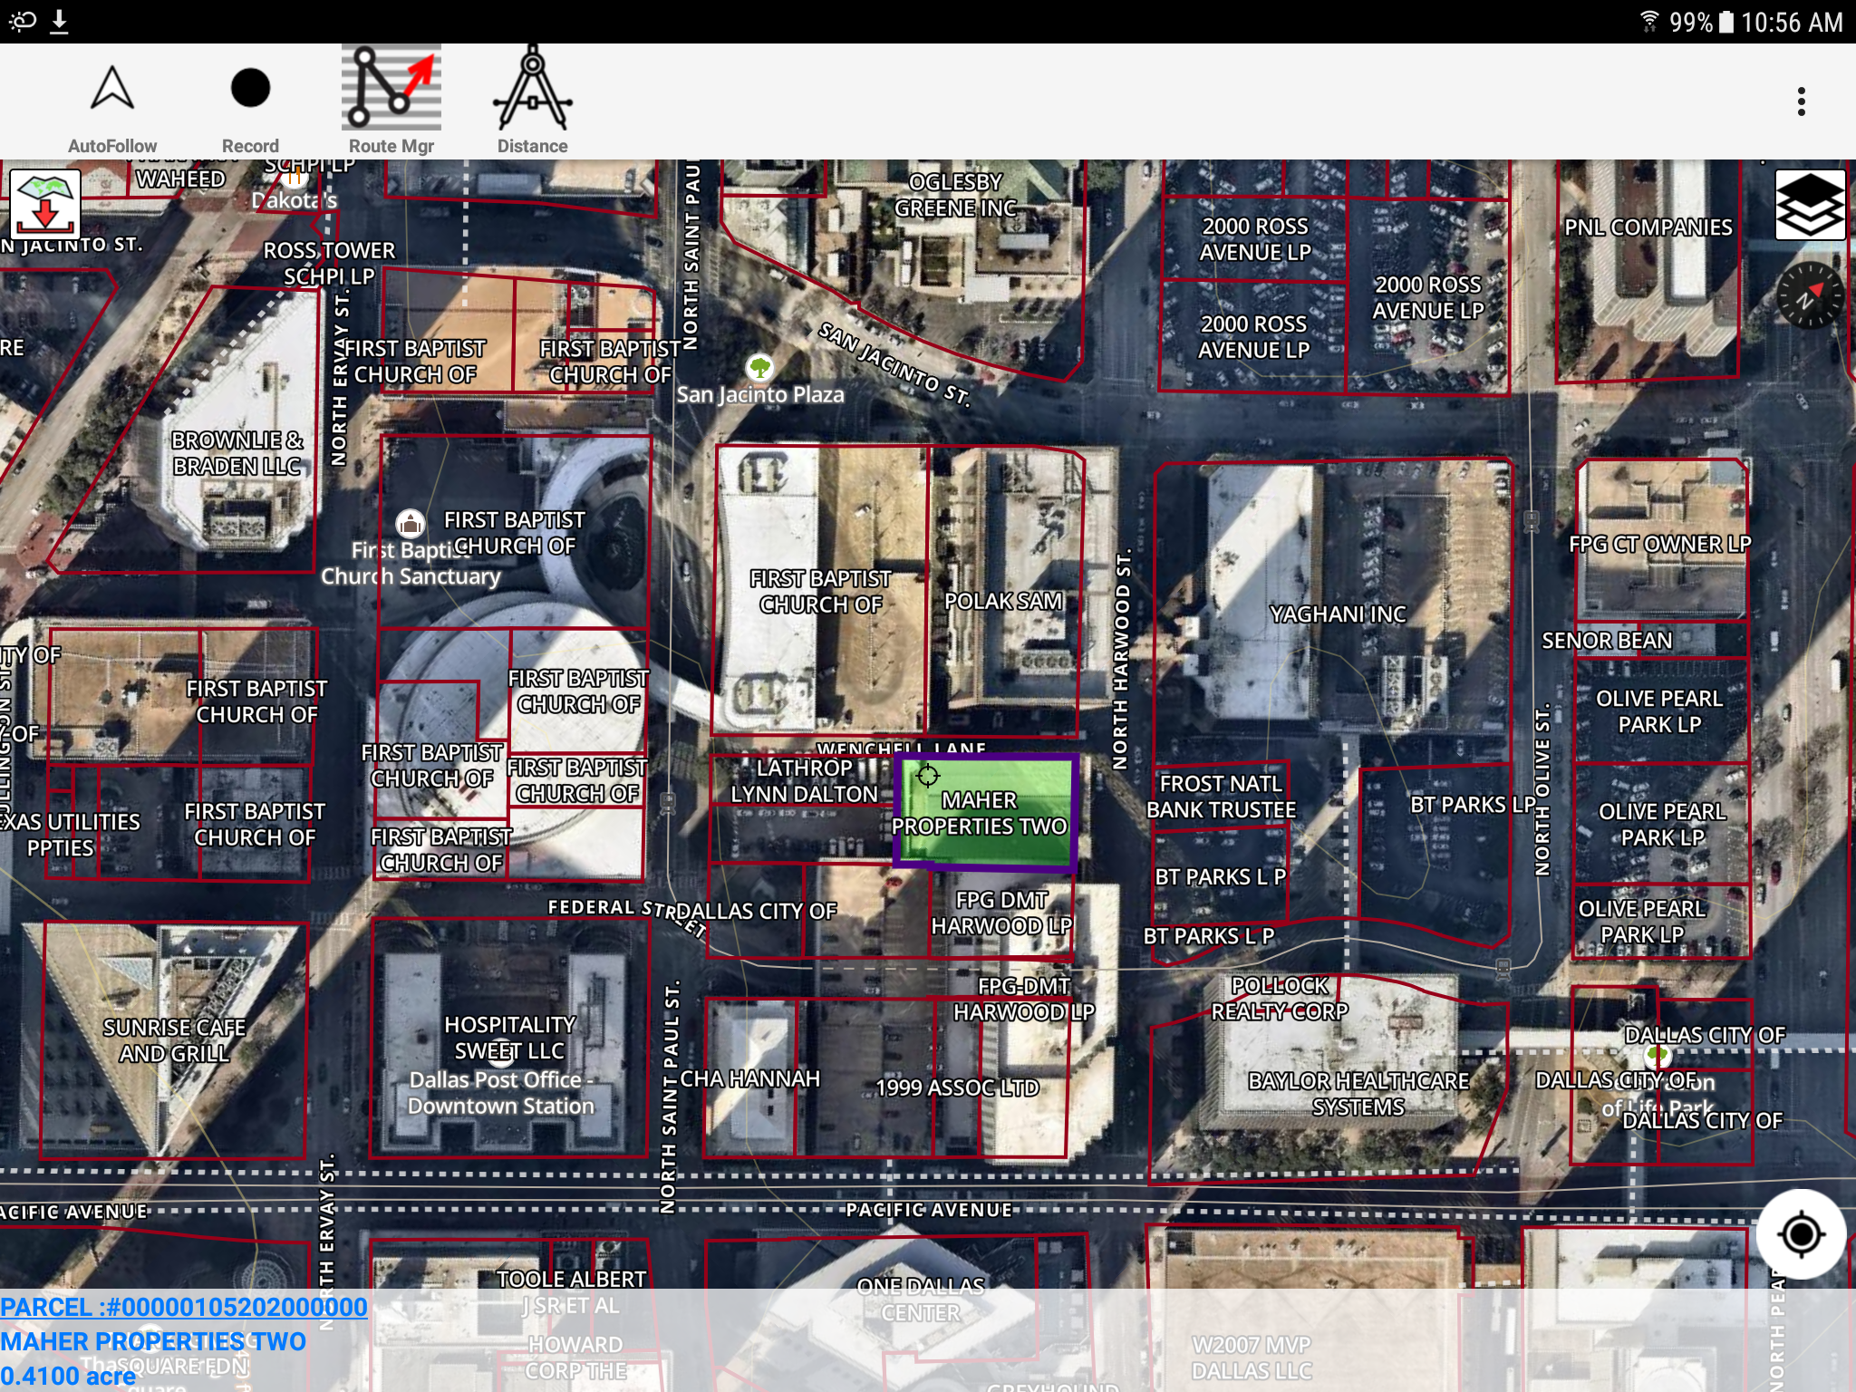Select the LATHROP LYNN DALTON parcel
The height and width of the screenshot is (1392, 1856).
click(x=803, y=781)
